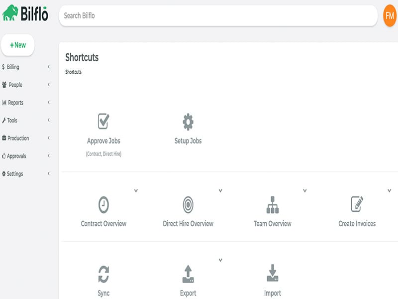Open Setup Jobs gear icon

(x=188, y=122)
